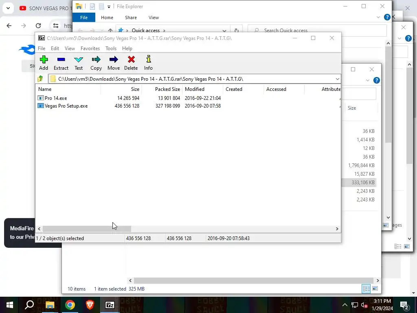Click the Created column header

(x=244, y=89)
